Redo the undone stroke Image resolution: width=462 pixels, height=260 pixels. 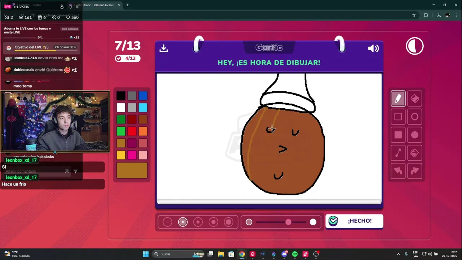coord(415,171)
